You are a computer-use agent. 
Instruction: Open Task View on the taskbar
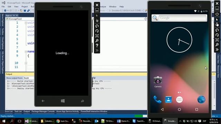19,121
